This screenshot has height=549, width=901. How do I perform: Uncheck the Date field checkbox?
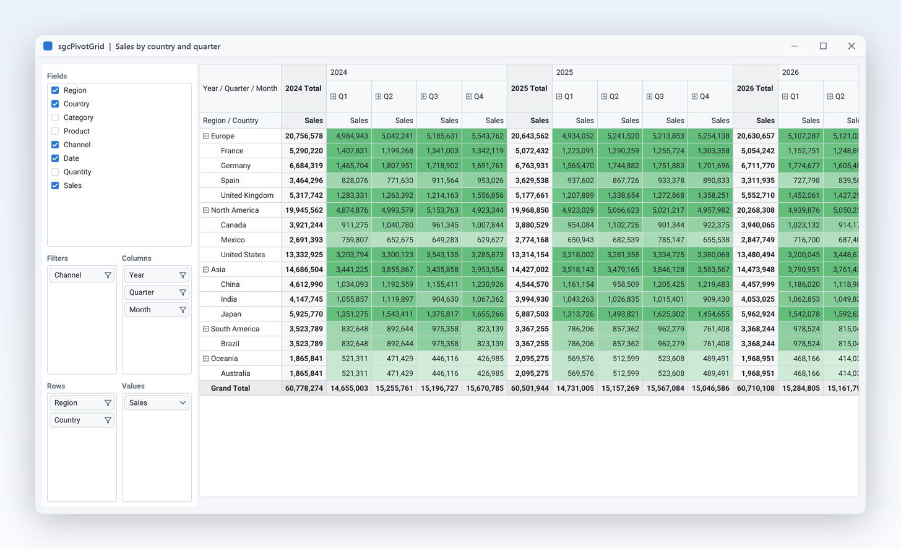(55, 158)
